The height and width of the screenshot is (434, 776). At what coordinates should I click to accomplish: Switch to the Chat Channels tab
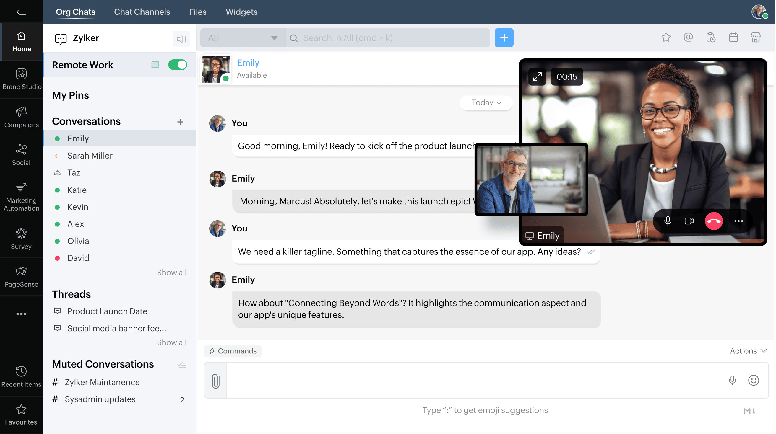pos(142,12)
